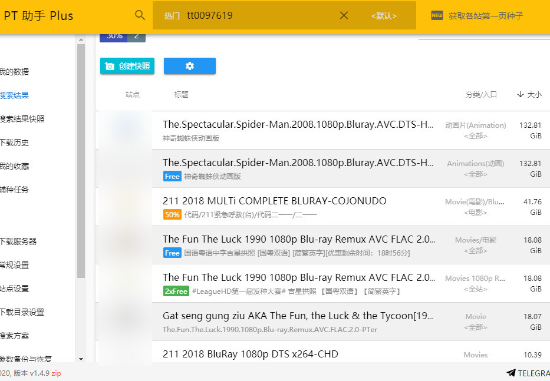Screen dimensions: 550x381
Task: Open 我的收藏 favorites page
Action: click(x=12, y=165)
